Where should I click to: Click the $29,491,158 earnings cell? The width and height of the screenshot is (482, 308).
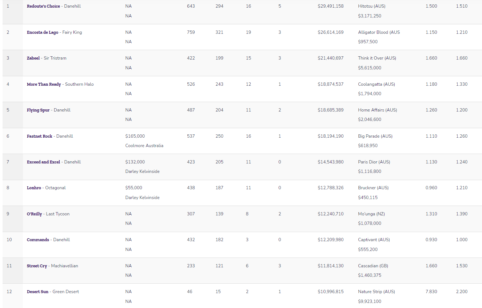[330, 6]
